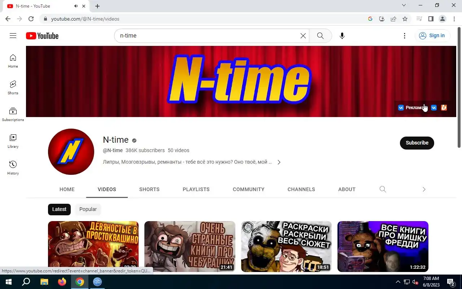Open the orange Boosty banner link icon
The image size is (462, 289).
point(444,108)
